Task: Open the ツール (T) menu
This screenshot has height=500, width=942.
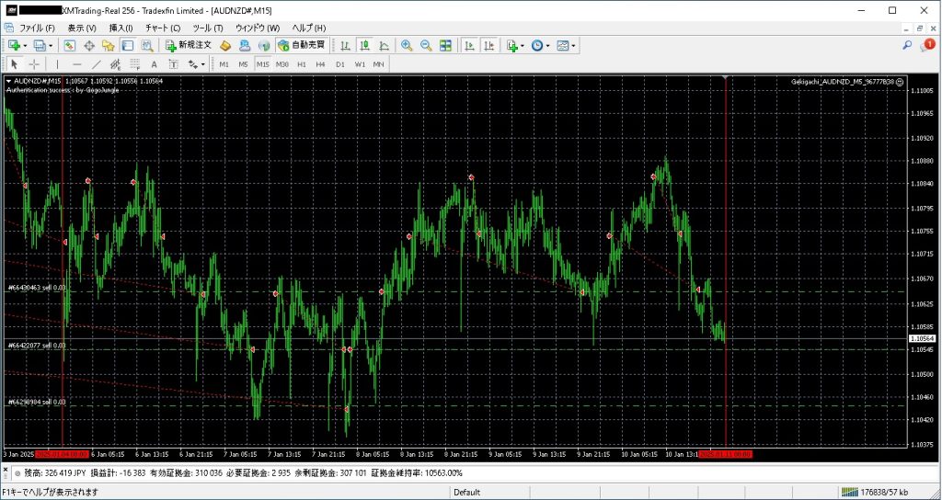Action: tap(208, 28)
